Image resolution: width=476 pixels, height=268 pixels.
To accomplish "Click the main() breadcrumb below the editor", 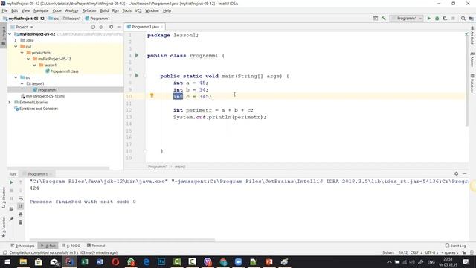I will click(x=180, y=167).
